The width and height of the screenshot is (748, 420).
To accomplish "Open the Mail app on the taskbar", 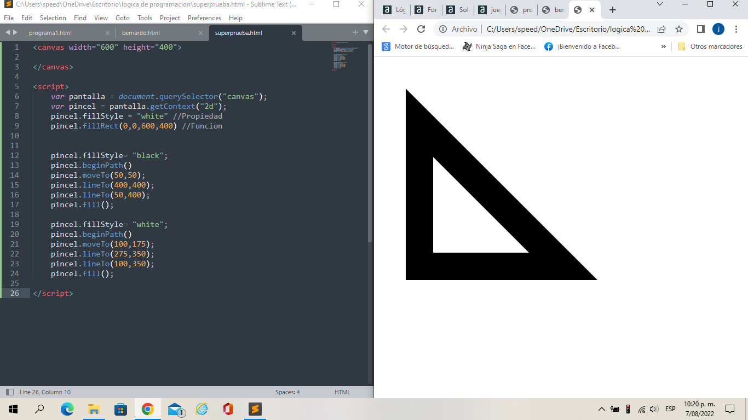I will click(175, 409).
